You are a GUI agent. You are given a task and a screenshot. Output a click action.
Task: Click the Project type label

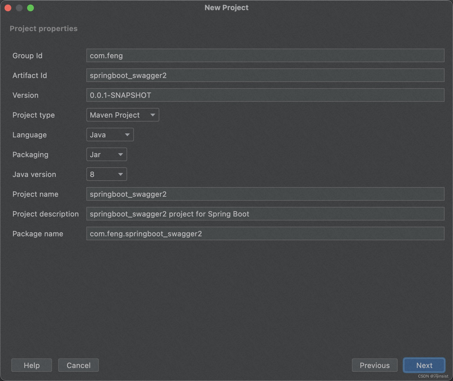point(34,115)
